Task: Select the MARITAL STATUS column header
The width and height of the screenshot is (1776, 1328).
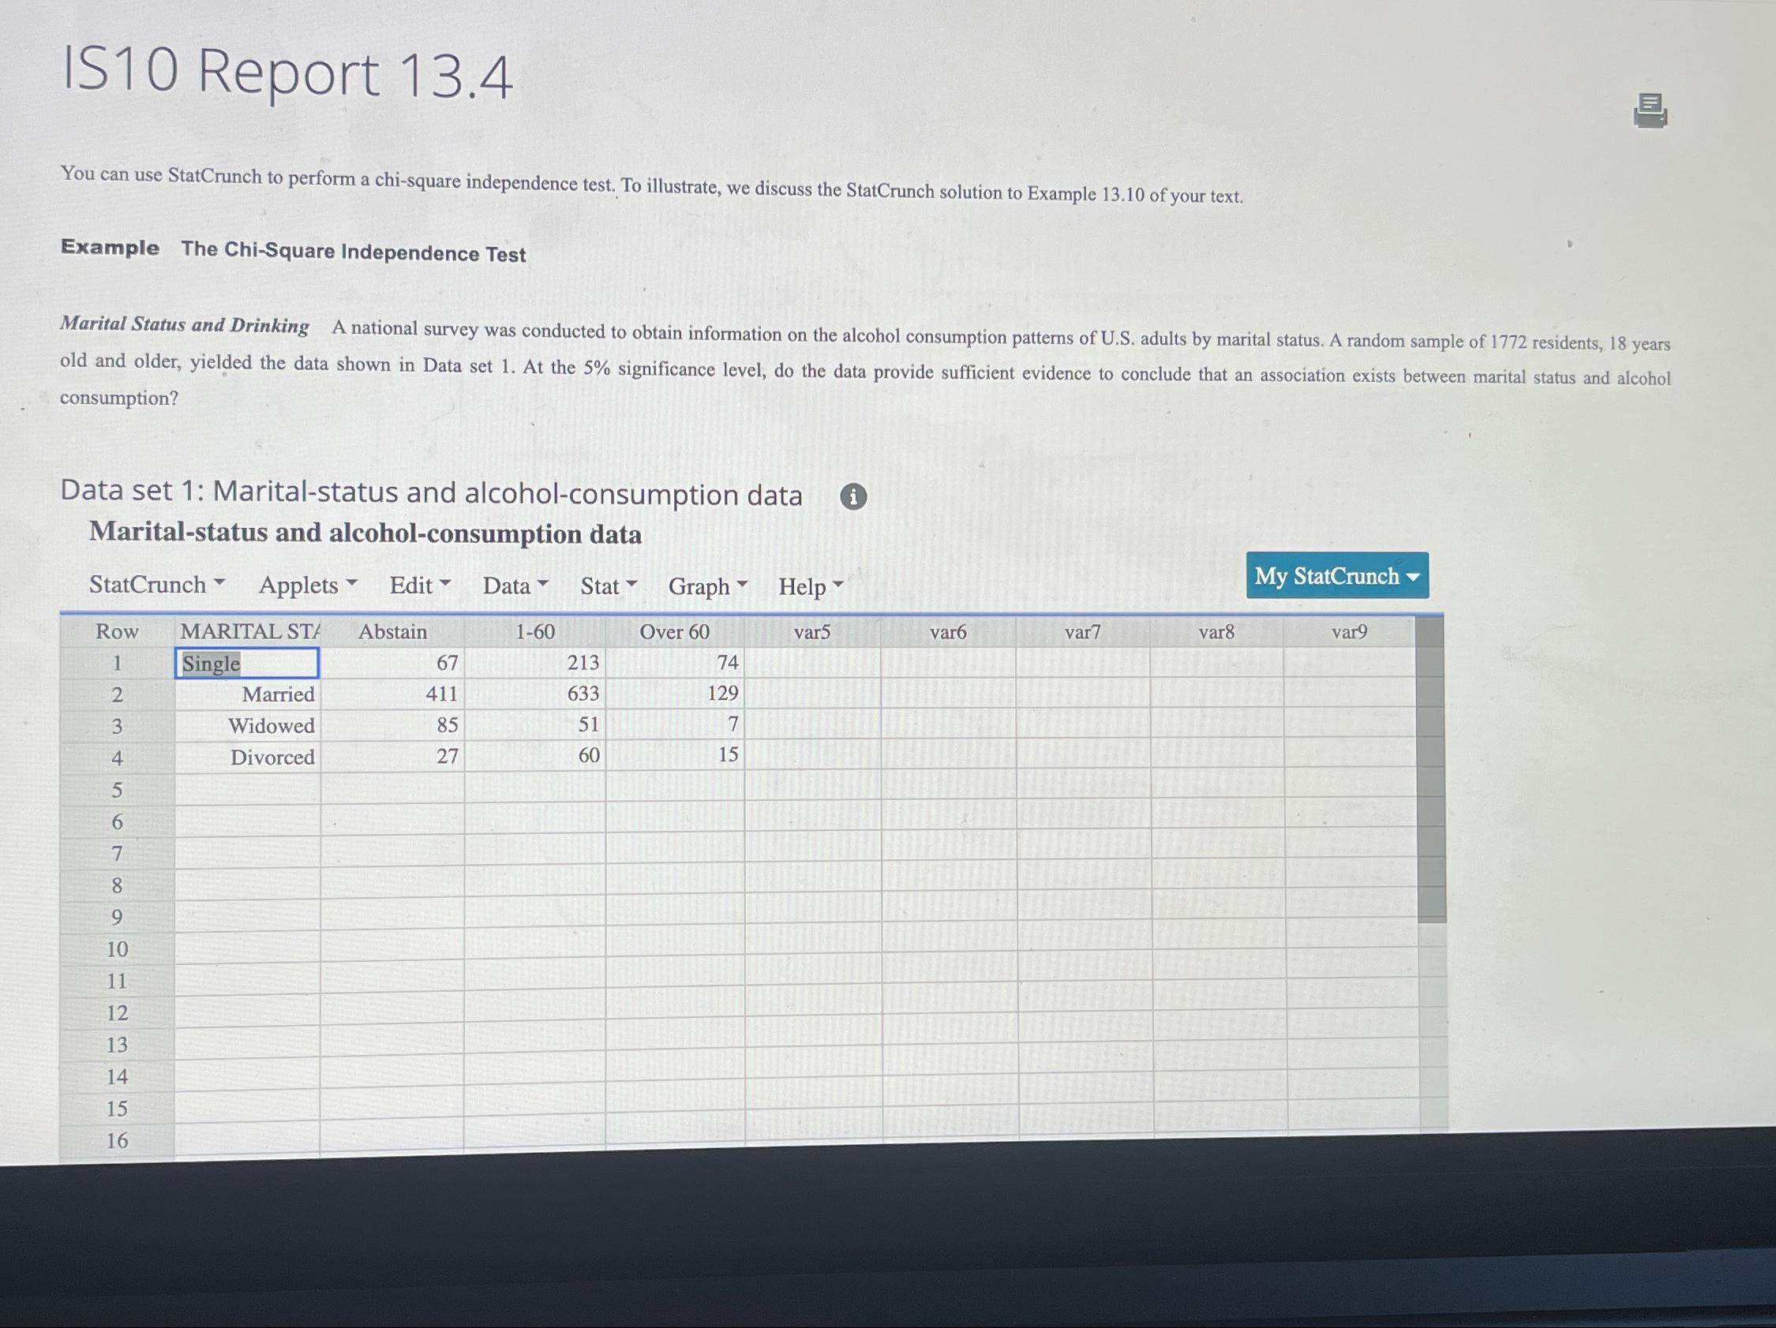Action: point(249,631)
